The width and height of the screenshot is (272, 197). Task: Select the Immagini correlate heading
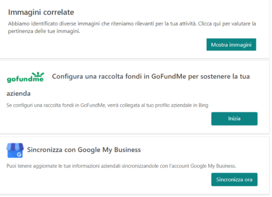click(41, 12)
